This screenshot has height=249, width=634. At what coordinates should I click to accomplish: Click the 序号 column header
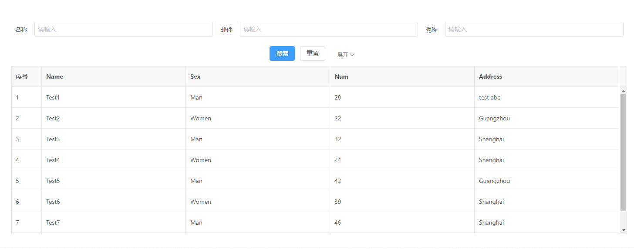coord(22,76)
